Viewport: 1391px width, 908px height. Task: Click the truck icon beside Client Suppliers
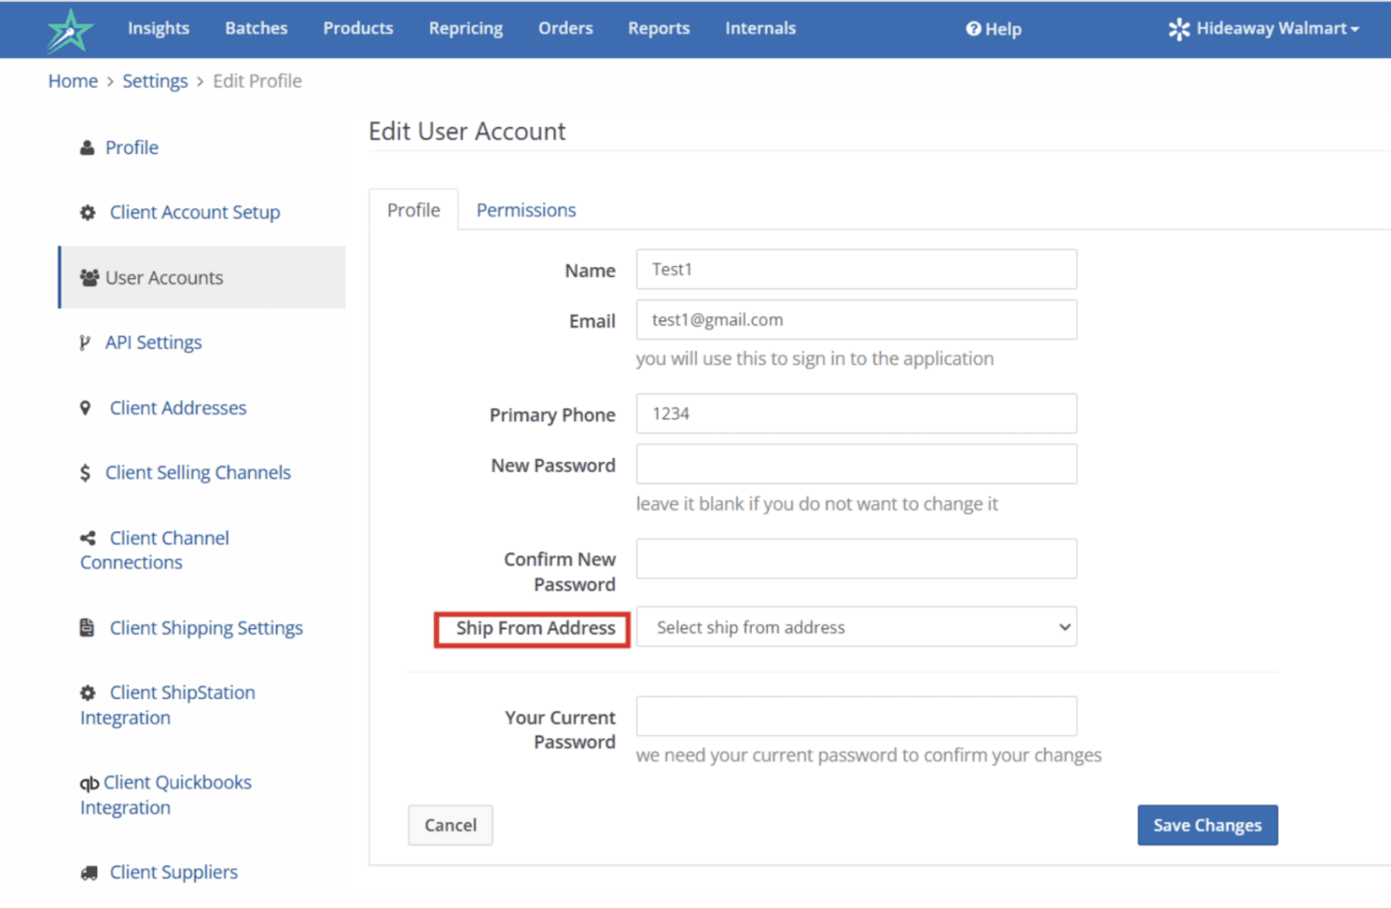87,872
